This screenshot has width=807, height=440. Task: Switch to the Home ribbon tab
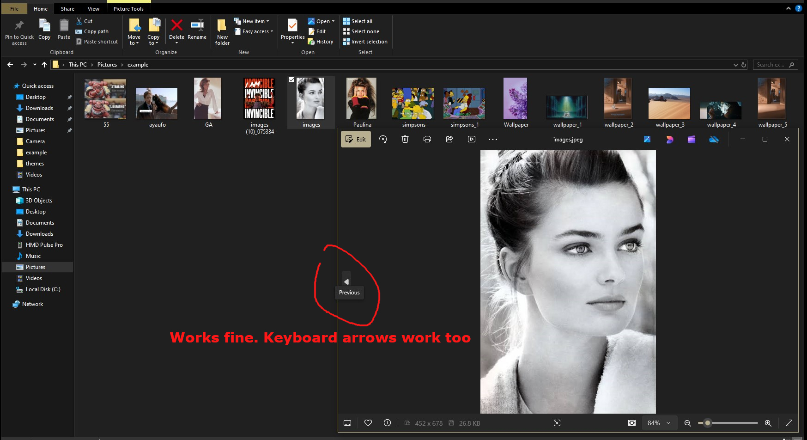41,8
